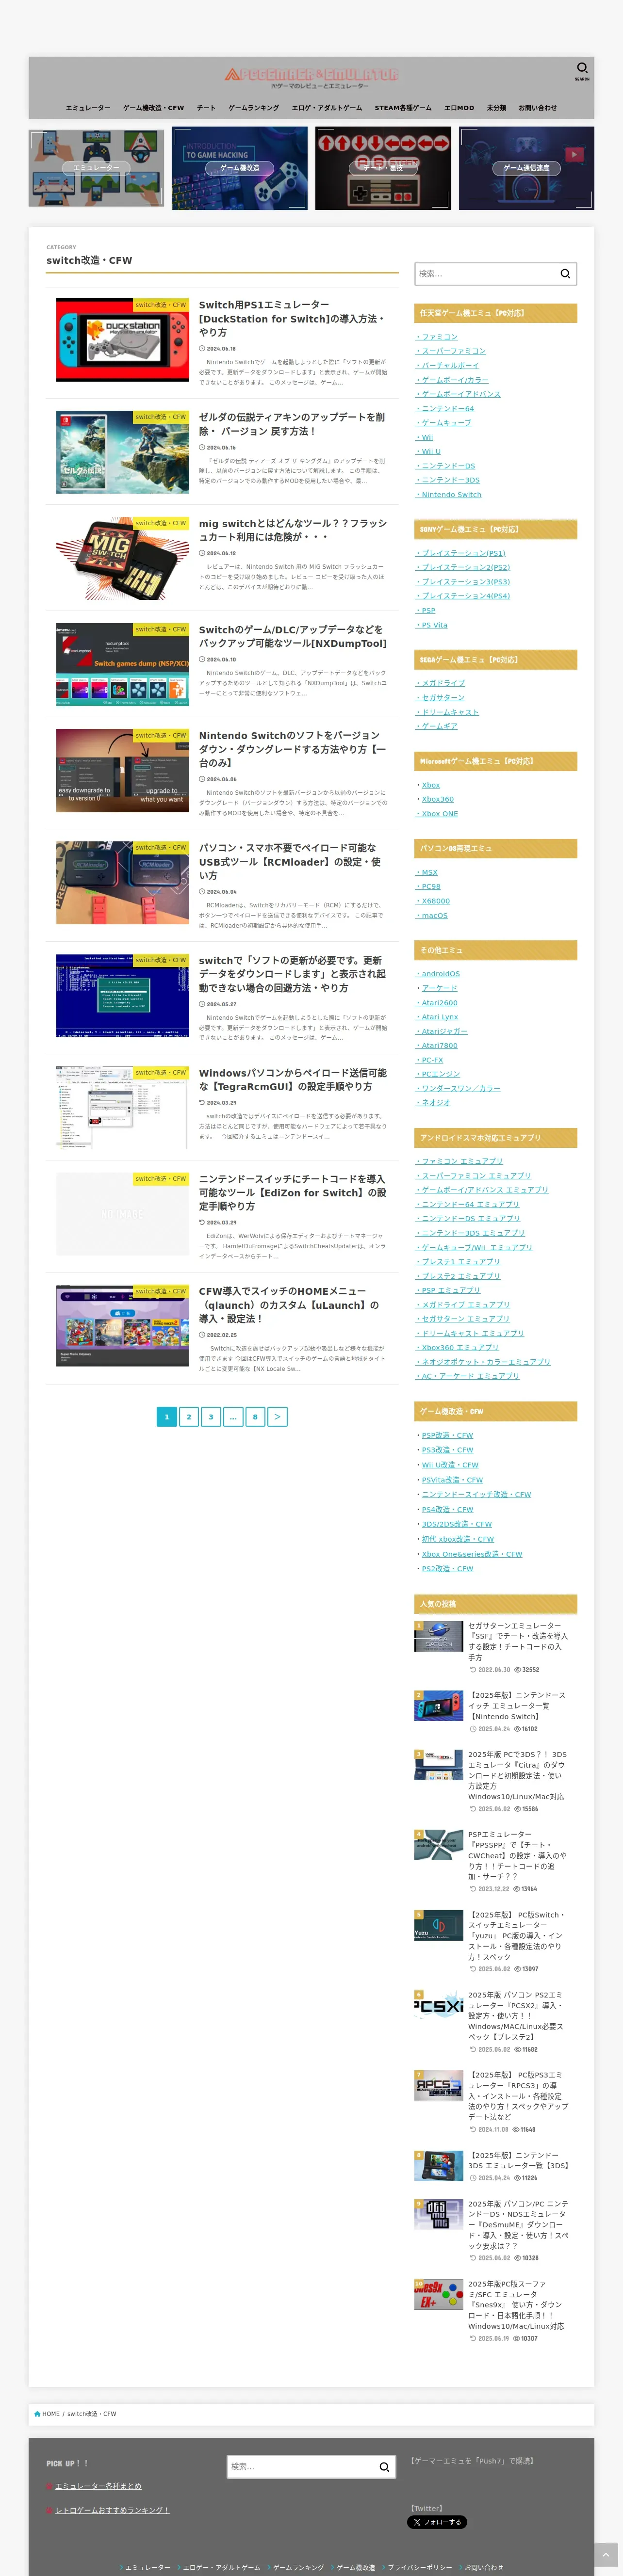Viewport: 623px width, 2576px height.
Task: Click the switch改造・CFW breadcrumb text
Action: (91, 2414)
